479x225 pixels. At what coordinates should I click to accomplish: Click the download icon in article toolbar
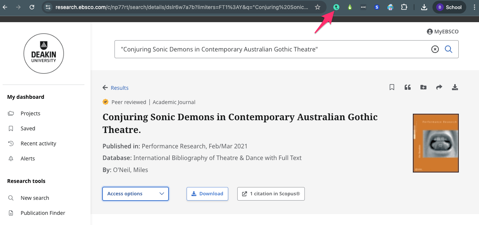455,88
